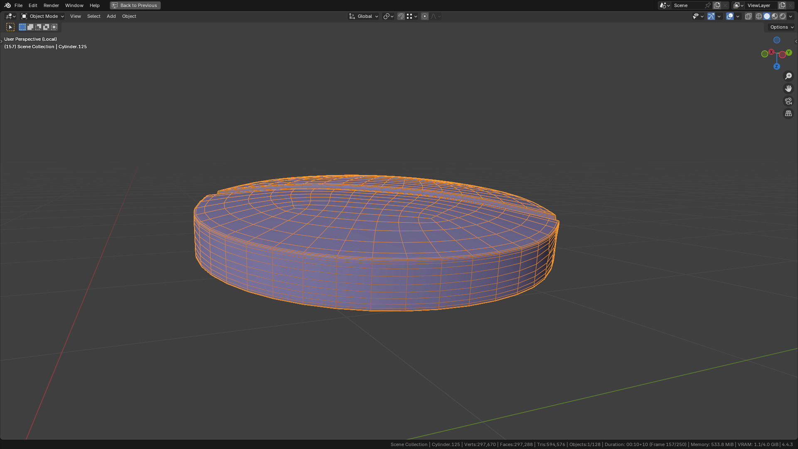Pin the Scene to workspace

click(x=708, y=5)
